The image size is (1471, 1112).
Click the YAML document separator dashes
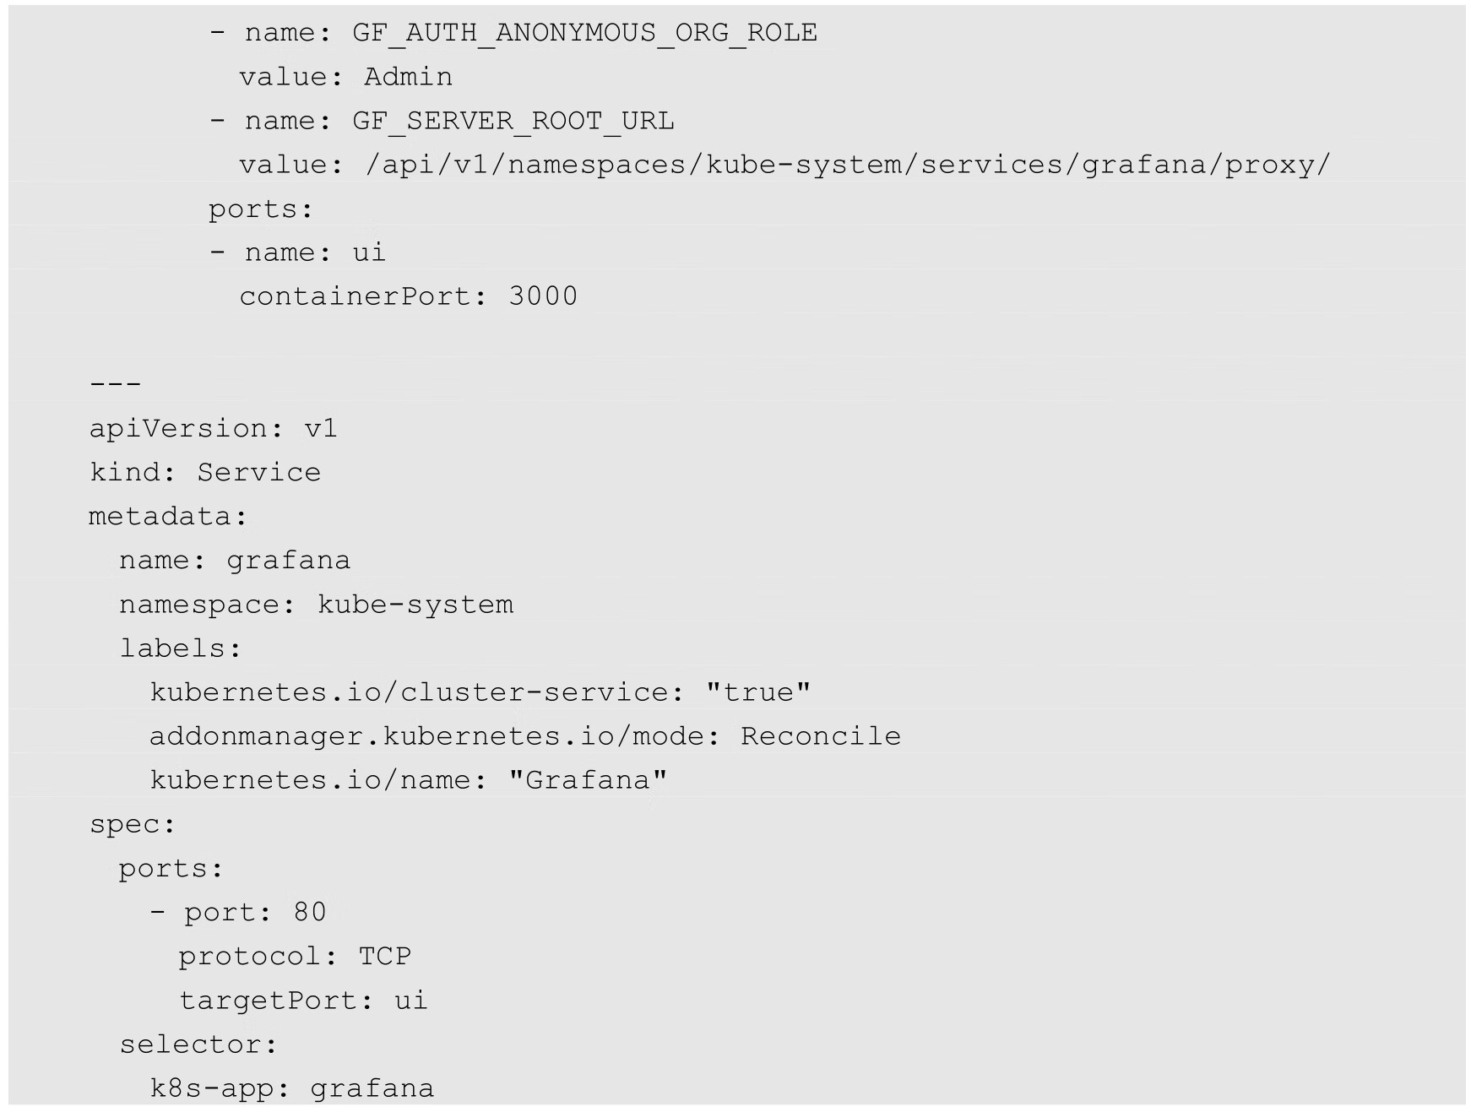(x=116, y=384)
